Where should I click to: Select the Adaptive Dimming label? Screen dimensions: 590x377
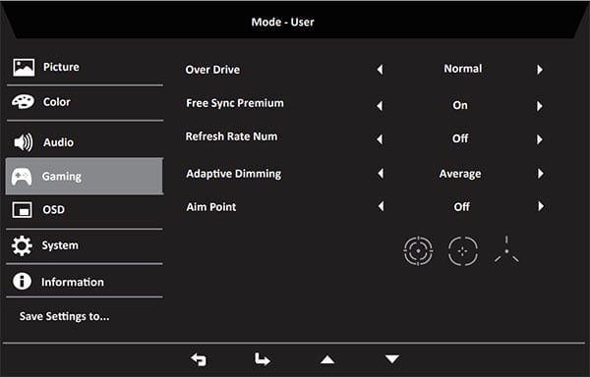pyautogui.click(x=234, y=174)
